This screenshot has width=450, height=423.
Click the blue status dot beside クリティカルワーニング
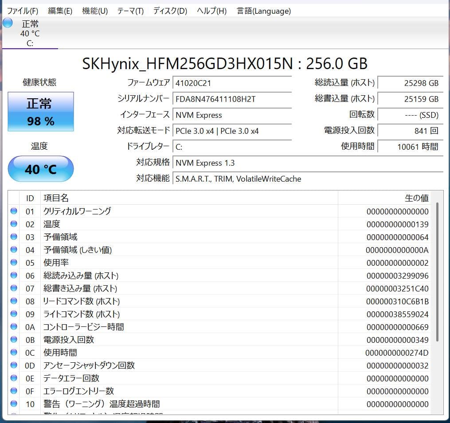[13, 211]
